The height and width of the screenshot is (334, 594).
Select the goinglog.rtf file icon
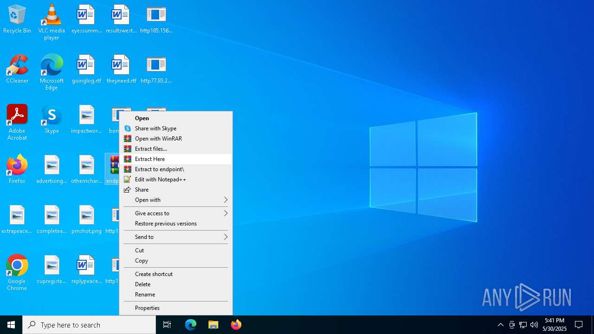(86, 70)
